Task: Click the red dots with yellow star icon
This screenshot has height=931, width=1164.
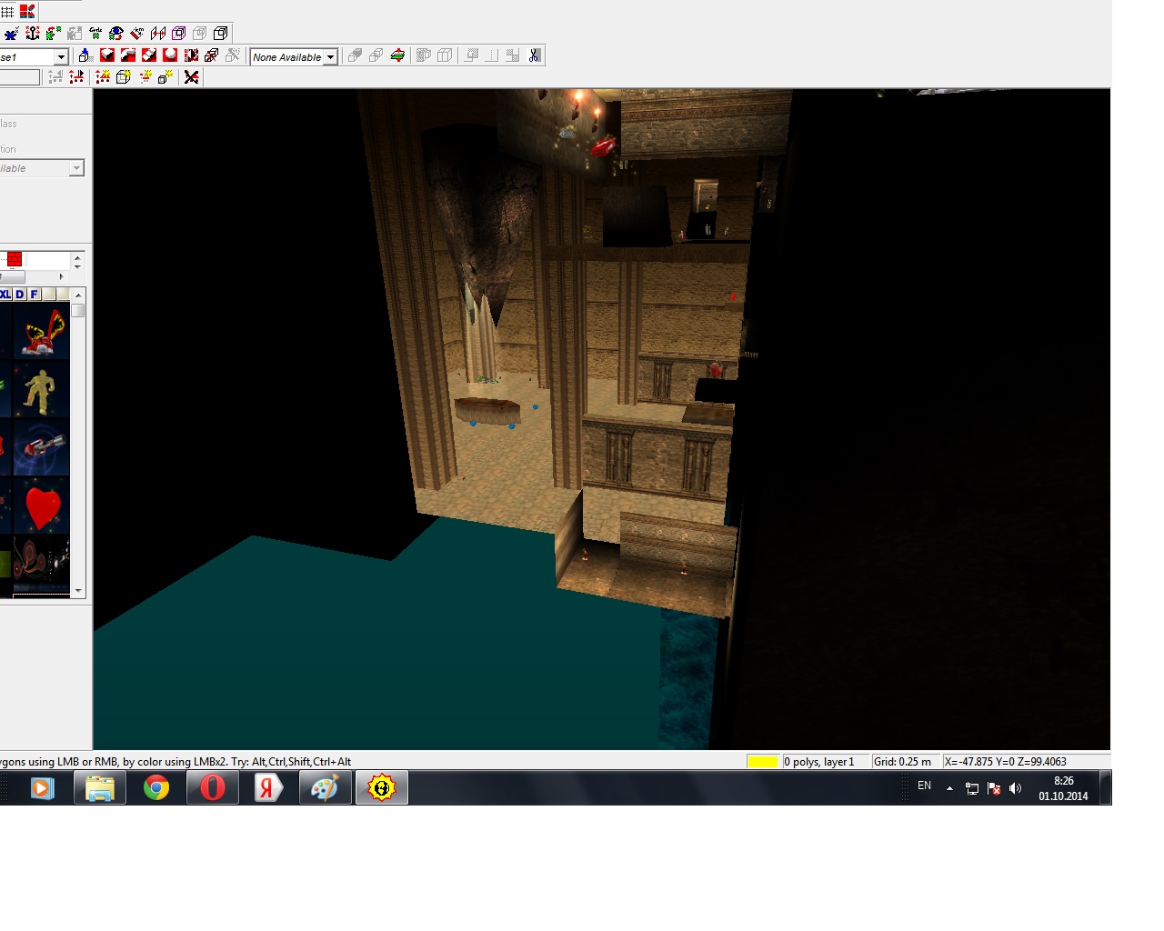Action: [103, 77]
